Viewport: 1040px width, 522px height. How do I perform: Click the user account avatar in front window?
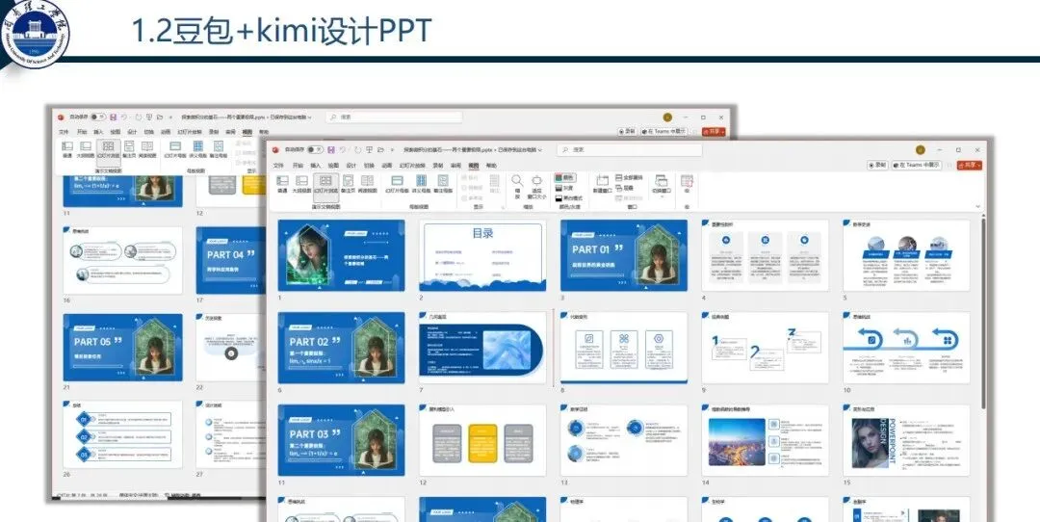[921, 150]
